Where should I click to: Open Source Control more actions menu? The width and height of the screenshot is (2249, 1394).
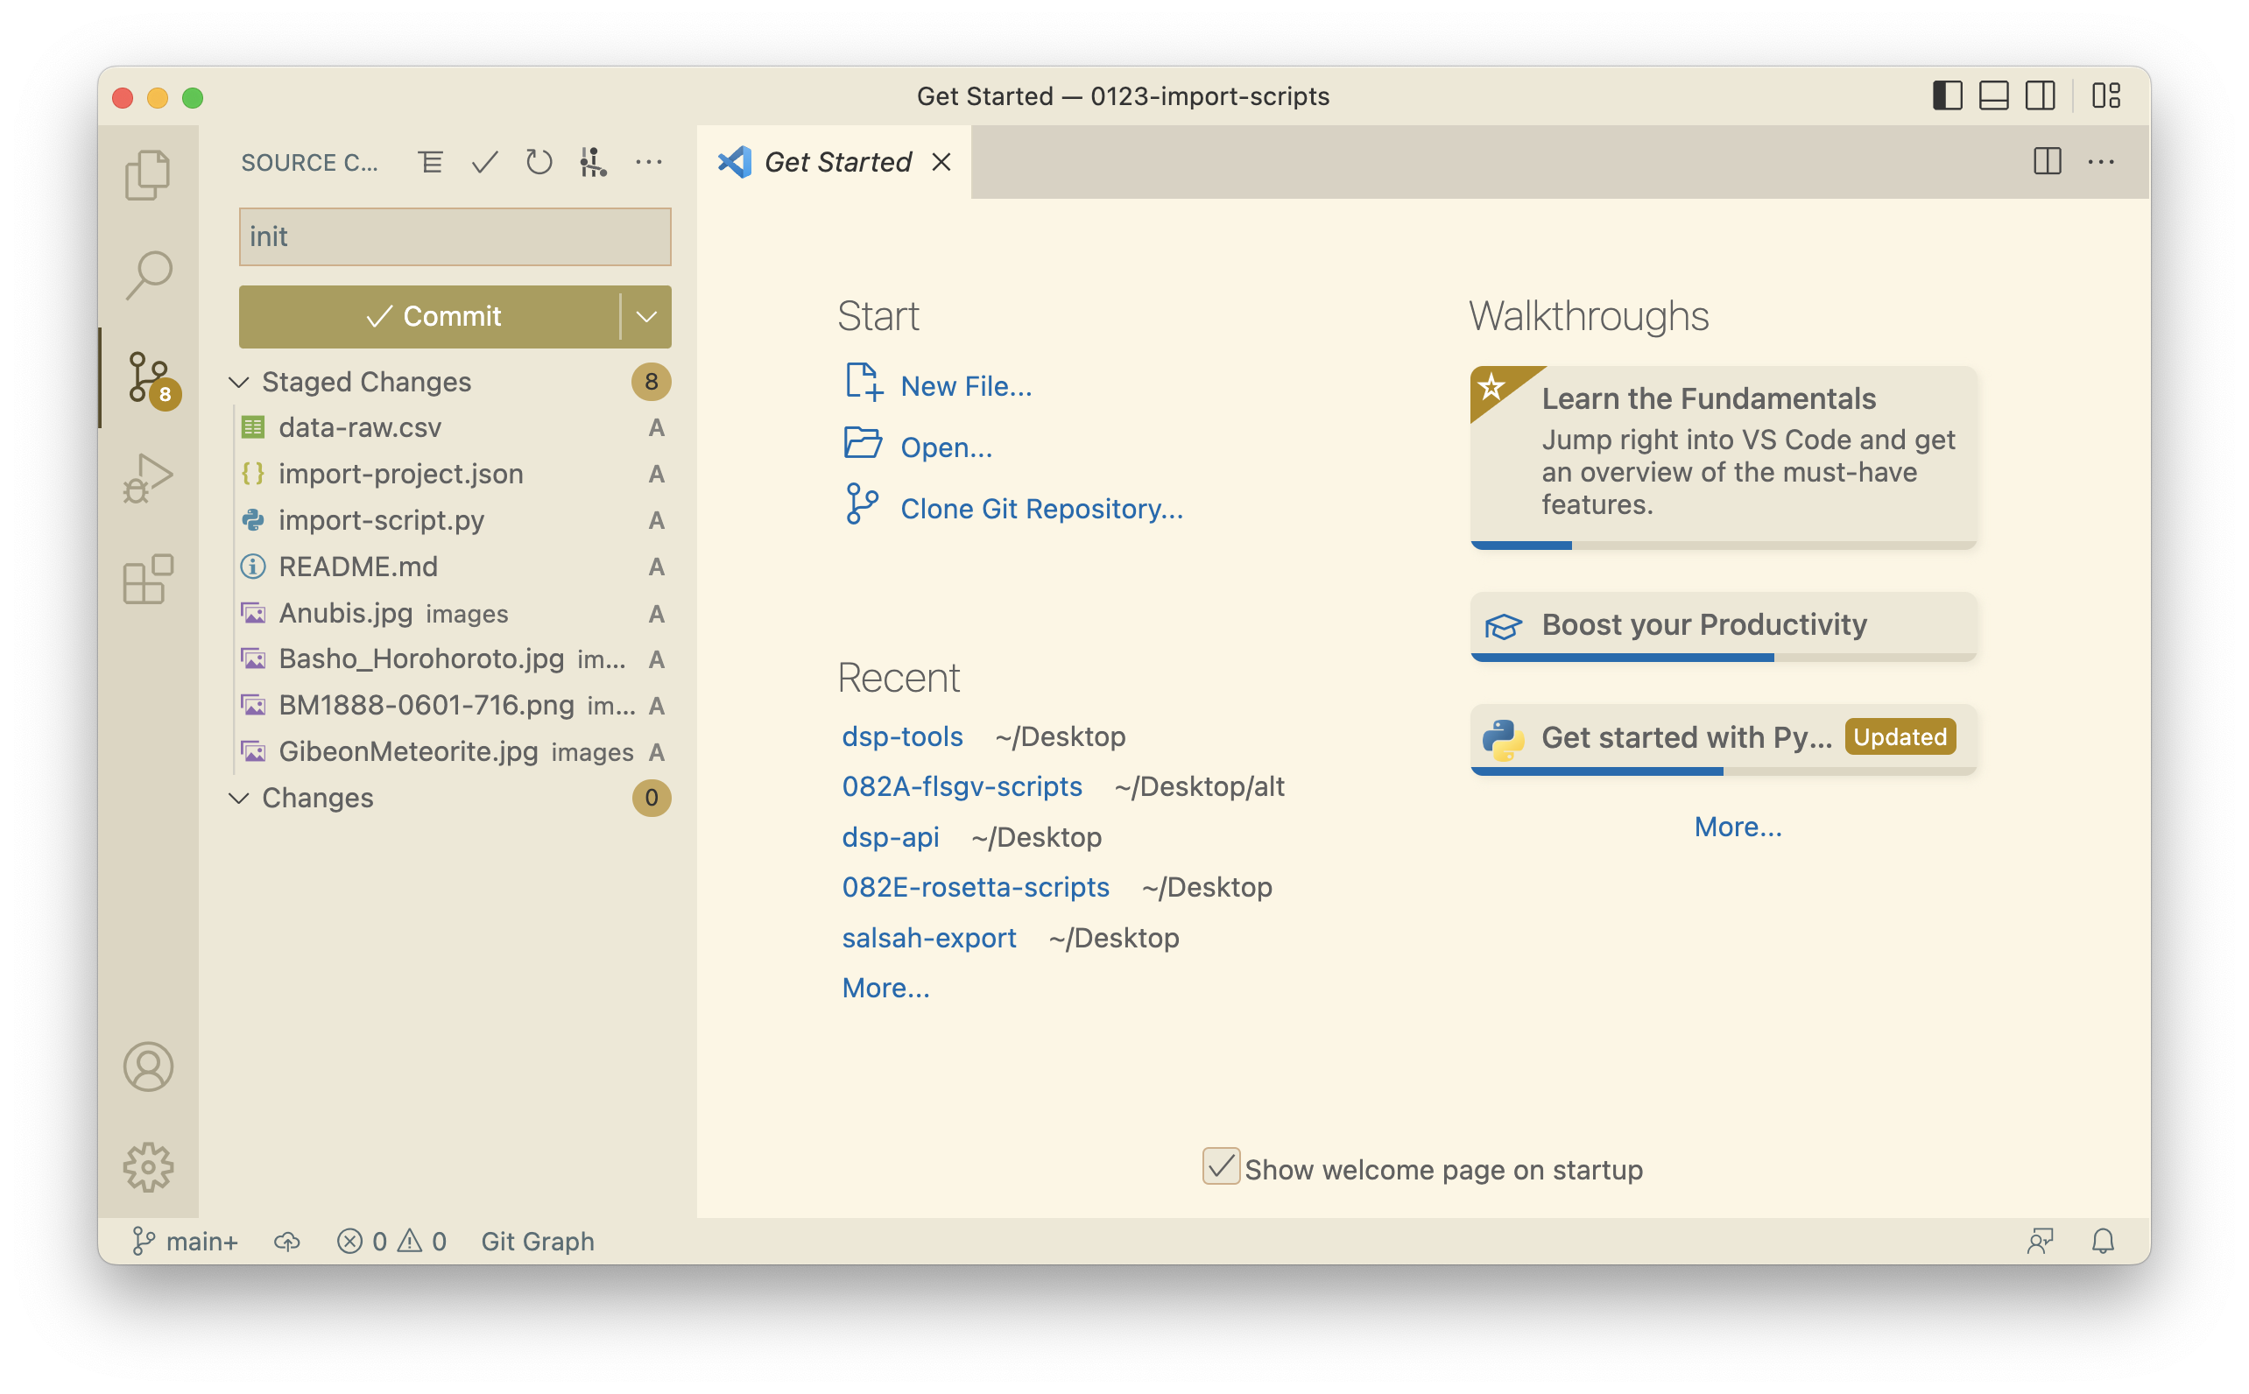coord(648,162)
